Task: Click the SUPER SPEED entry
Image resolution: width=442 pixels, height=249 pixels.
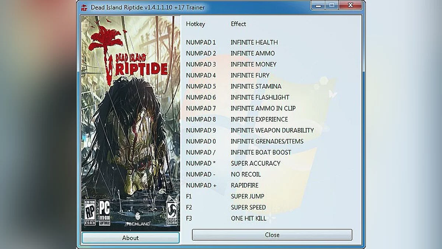Action: 249,207
